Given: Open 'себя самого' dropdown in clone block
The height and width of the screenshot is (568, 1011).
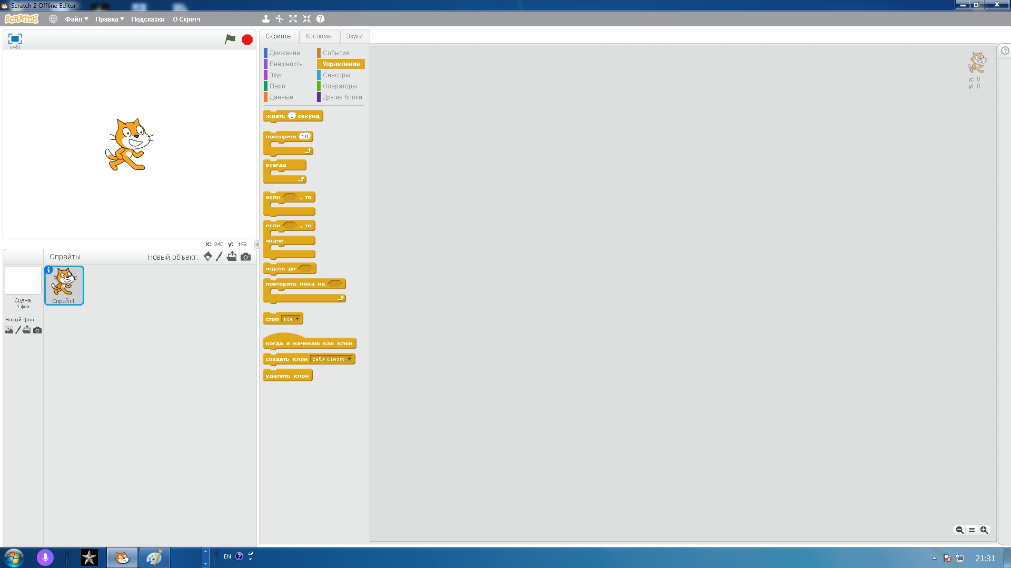Looking at the screenshot, I should pyautogui.click(x=331, y=359).
